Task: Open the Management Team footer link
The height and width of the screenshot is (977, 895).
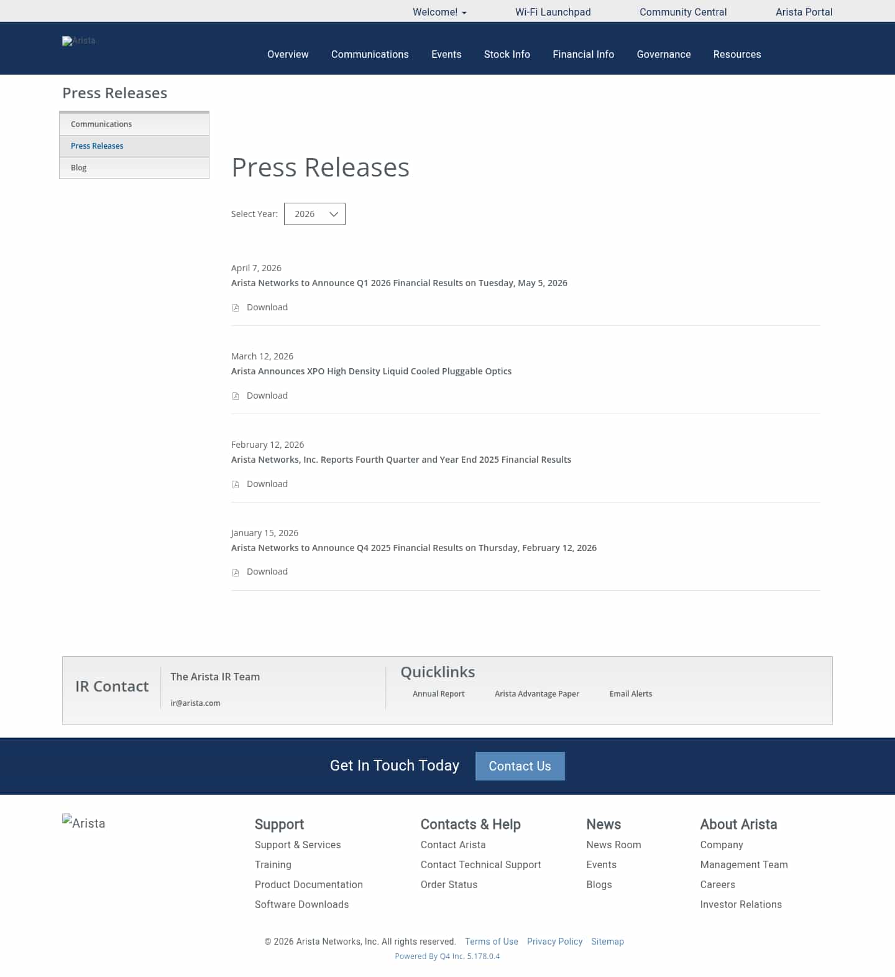Action: 744,864
